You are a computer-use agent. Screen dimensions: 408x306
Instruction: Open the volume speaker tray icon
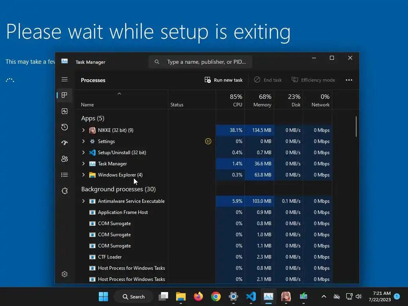click(x=359, y=296)
